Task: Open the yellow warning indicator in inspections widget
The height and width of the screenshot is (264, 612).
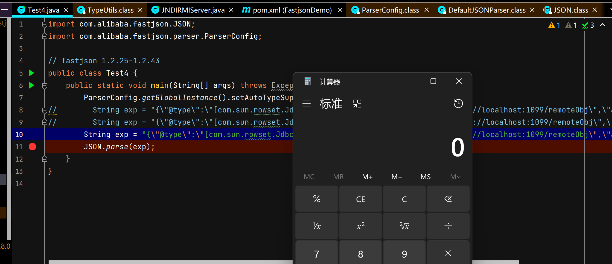Action: (x=554, y=25)
